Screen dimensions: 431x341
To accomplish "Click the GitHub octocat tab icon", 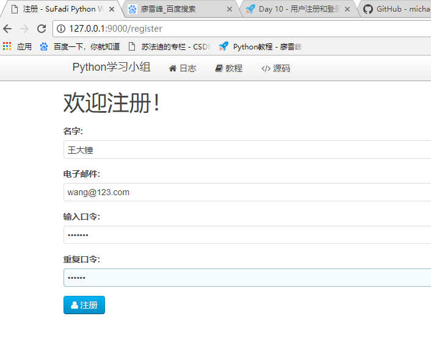I will 368,9.
